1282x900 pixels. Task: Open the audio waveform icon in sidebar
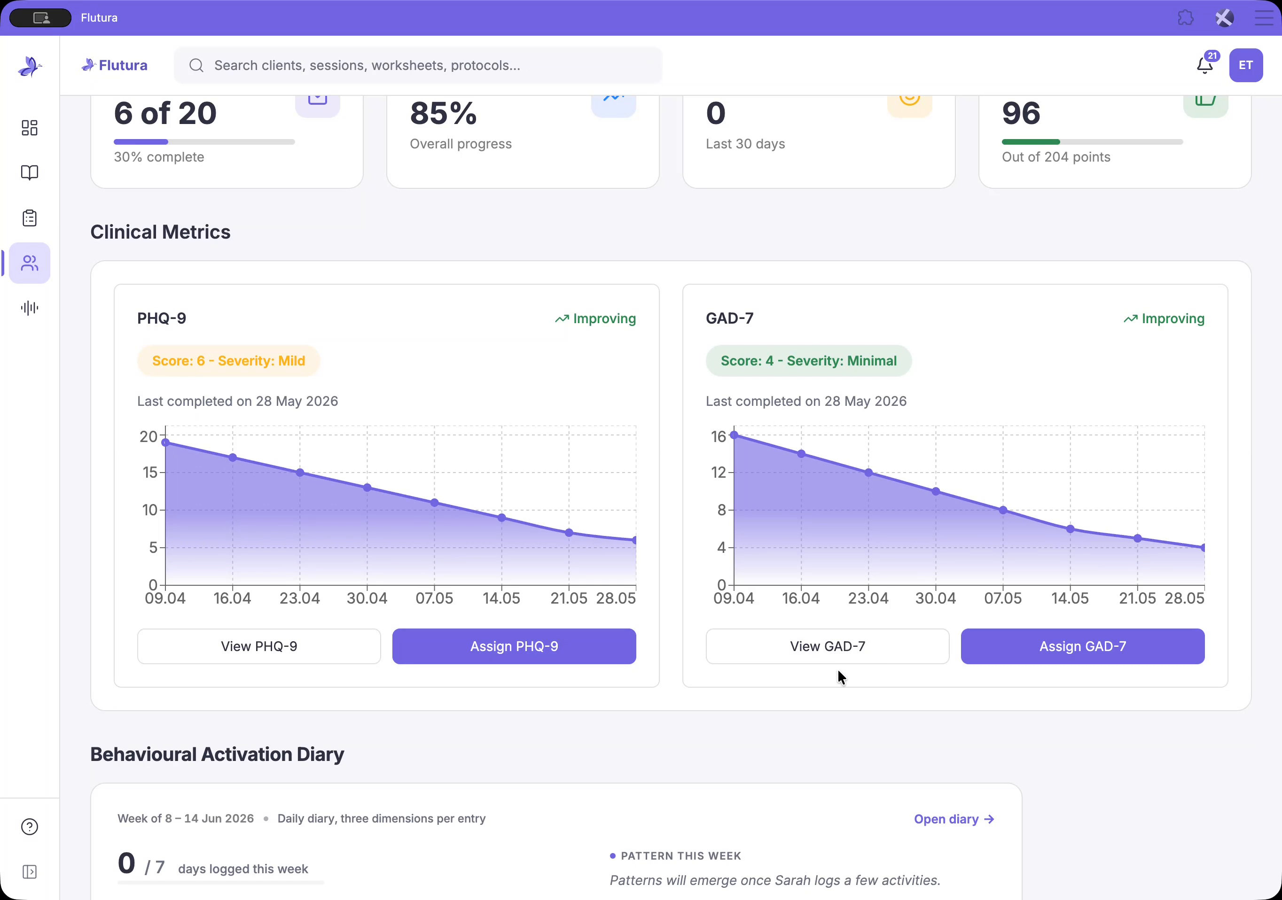(30, 308)
